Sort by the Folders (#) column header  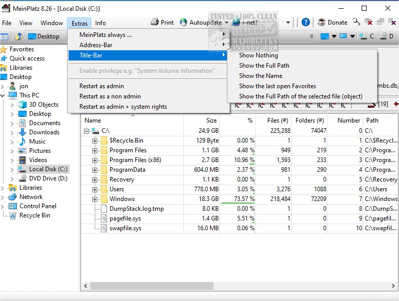pyautogui.click(x=309, y=121)
